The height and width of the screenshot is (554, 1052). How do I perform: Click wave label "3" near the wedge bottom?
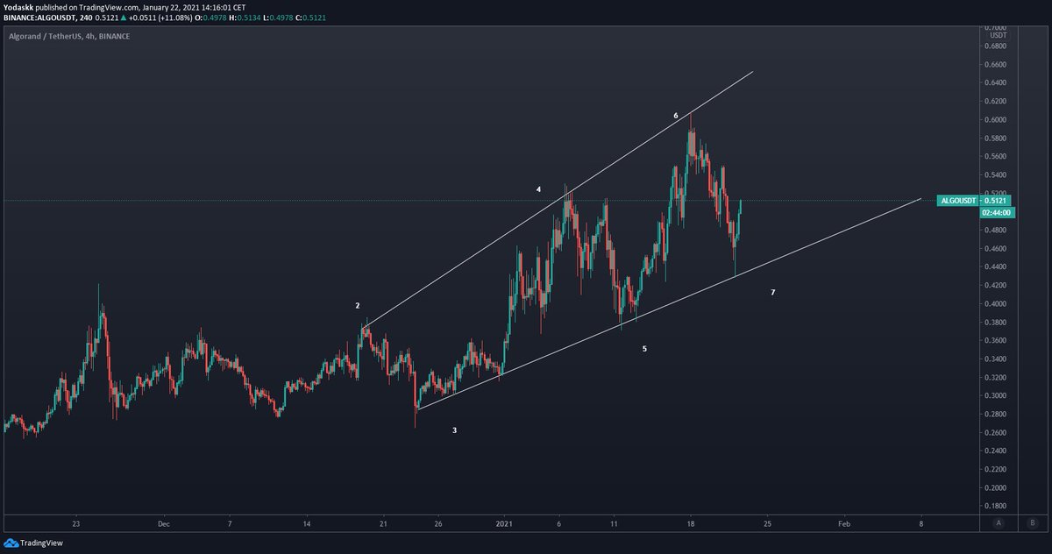click(454, 430)
